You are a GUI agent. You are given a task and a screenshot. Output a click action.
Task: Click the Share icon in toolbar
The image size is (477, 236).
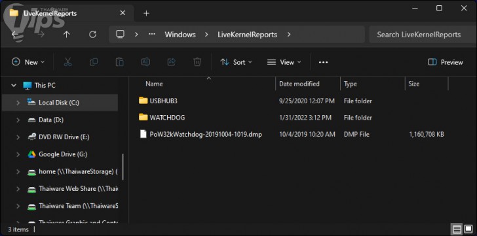pyautogui.click(x=172, y=62)
